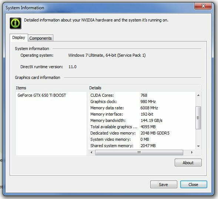Click the horizontal scrollbar thumb under Details
The image size is (218, 199).
pyautogui.click(x=139, y=152)
